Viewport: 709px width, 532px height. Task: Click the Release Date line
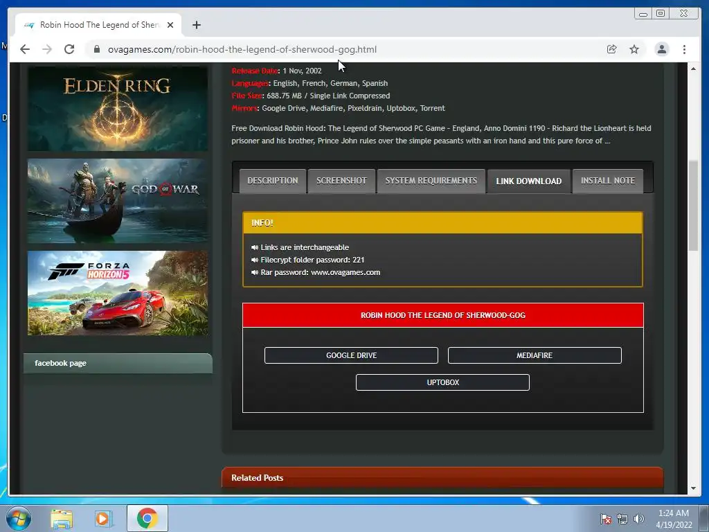click(277, 71)
